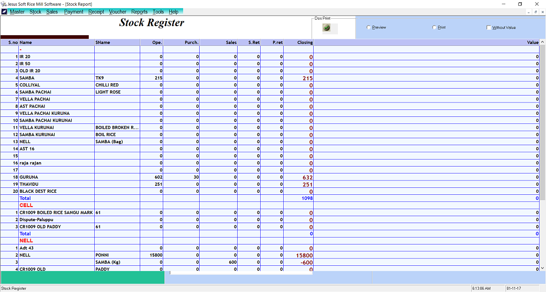This screenshot has width=546, height=292.
Task: Enable the Without Value checkbox
Action: coord(489,28)
